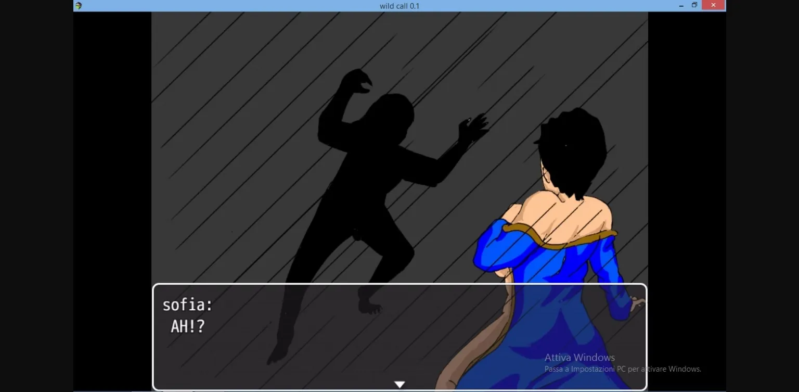Minimize the wild call game window
Viewport: 799px width, 392px height.
point(681,5)
